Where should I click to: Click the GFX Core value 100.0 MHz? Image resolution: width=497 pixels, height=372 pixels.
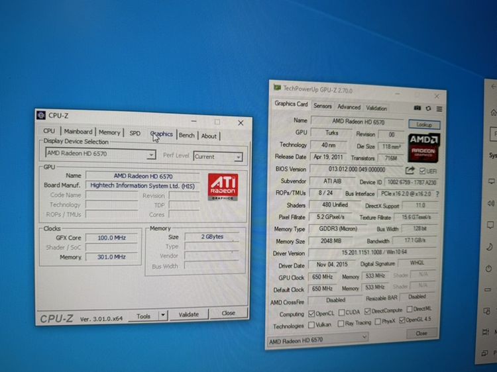click(111, 238)
